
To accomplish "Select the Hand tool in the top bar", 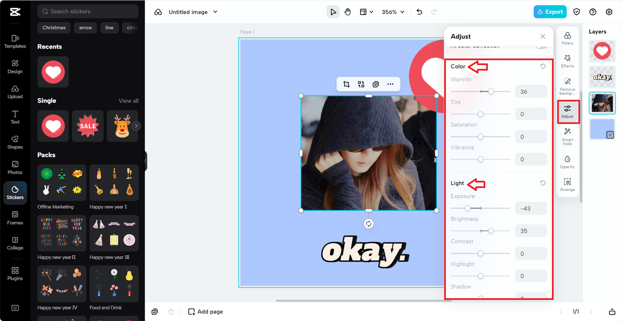I will coord(348,12).
